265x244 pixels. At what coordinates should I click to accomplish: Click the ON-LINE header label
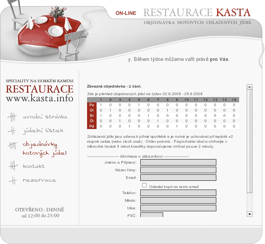[126, 13]
